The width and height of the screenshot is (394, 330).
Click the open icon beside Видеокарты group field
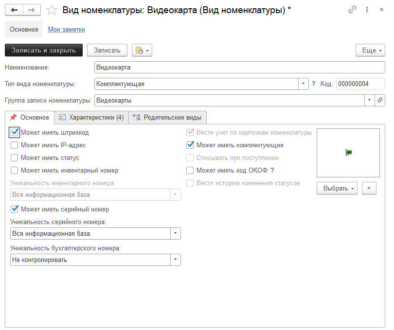point(380,100)
